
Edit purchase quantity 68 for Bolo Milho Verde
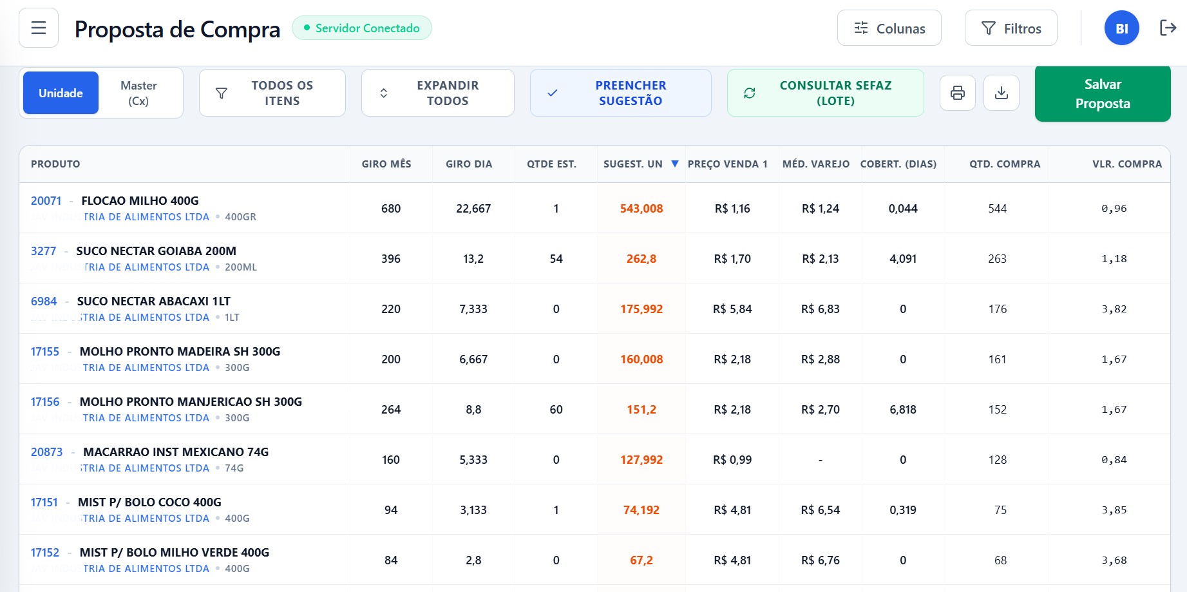(x=1000, y=560)
